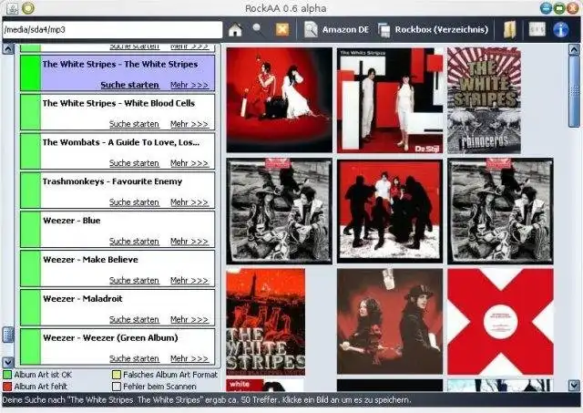Pick red Eiffel tower White Stripes cover
The width and height of the screenshot is (583, 413).
(265, 322)
